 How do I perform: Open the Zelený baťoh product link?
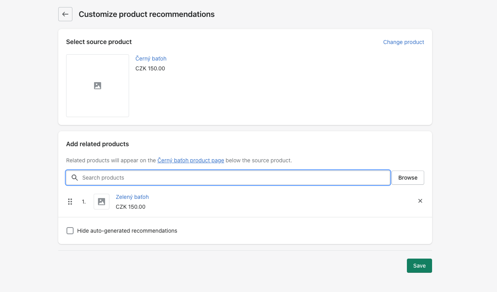(132, 197)
